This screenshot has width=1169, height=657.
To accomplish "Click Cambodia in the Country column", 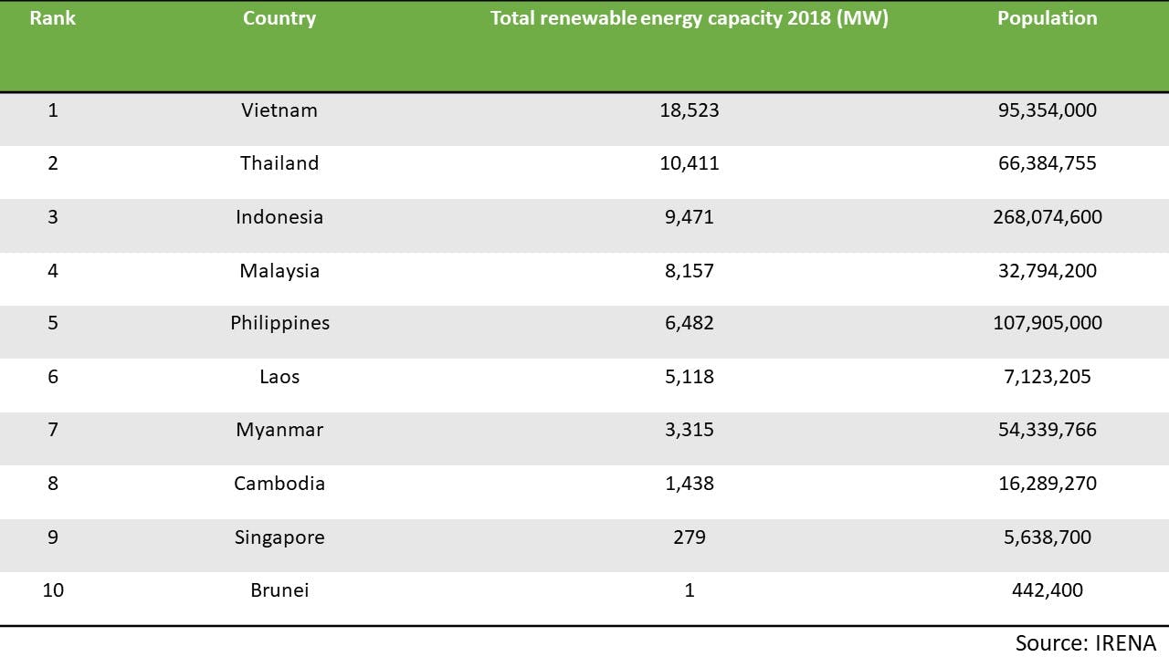I will tap(279, 483).
